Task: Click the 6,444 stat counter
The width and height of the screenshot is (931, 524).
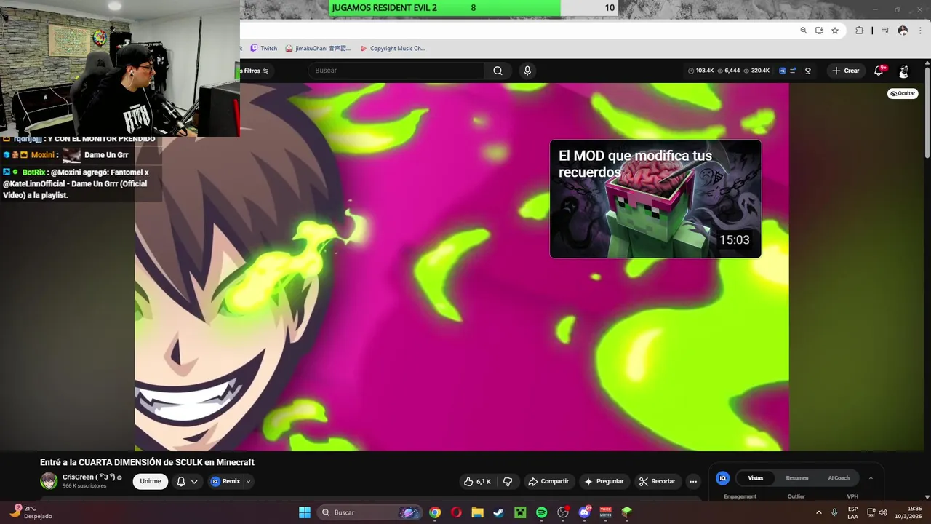Action: pos(729,71)
